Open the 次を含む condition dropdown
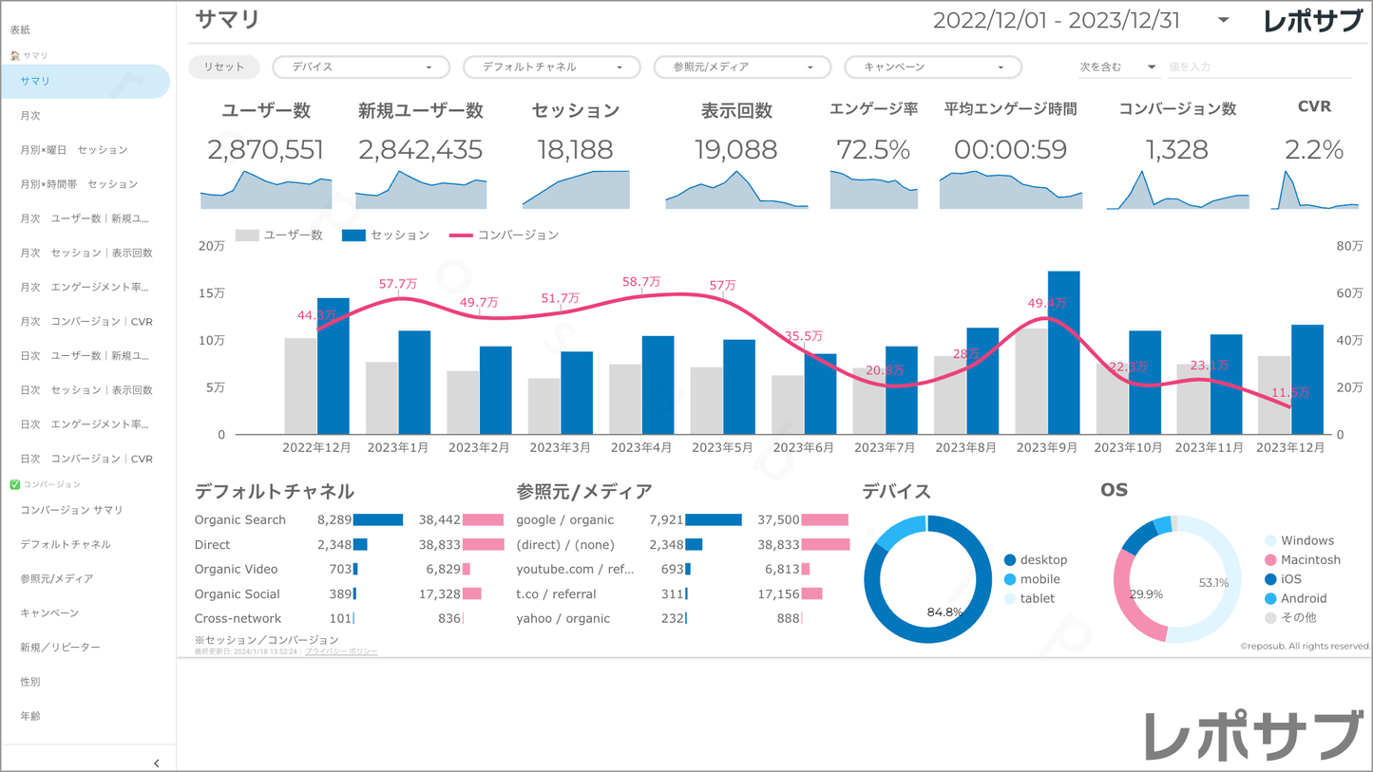 coord(1116,67)
